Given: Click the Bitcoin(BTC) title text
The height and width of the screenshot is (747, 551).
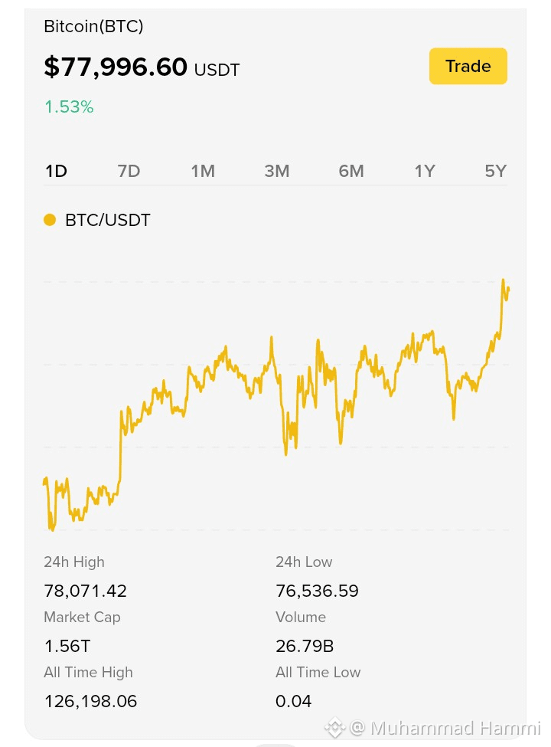Looking at the screenshot, I should 93,26.
